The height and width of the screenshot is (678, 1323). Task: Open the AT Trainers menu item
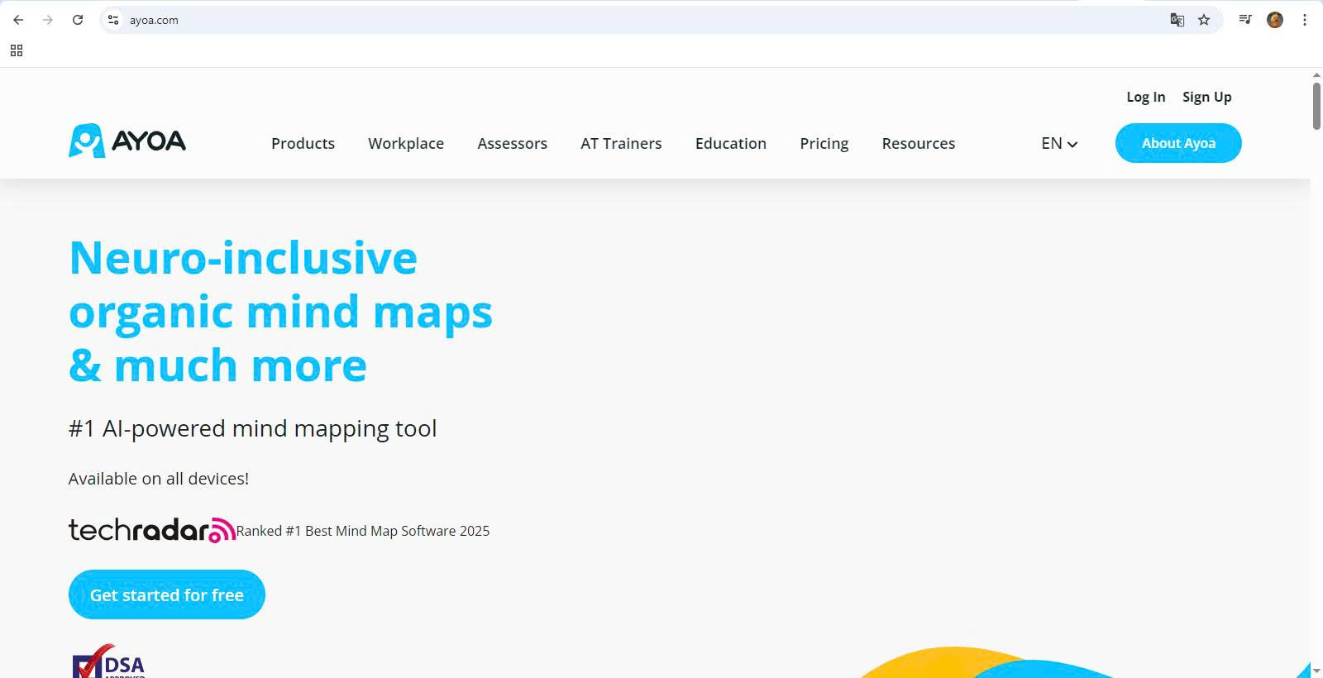(621, 143)
